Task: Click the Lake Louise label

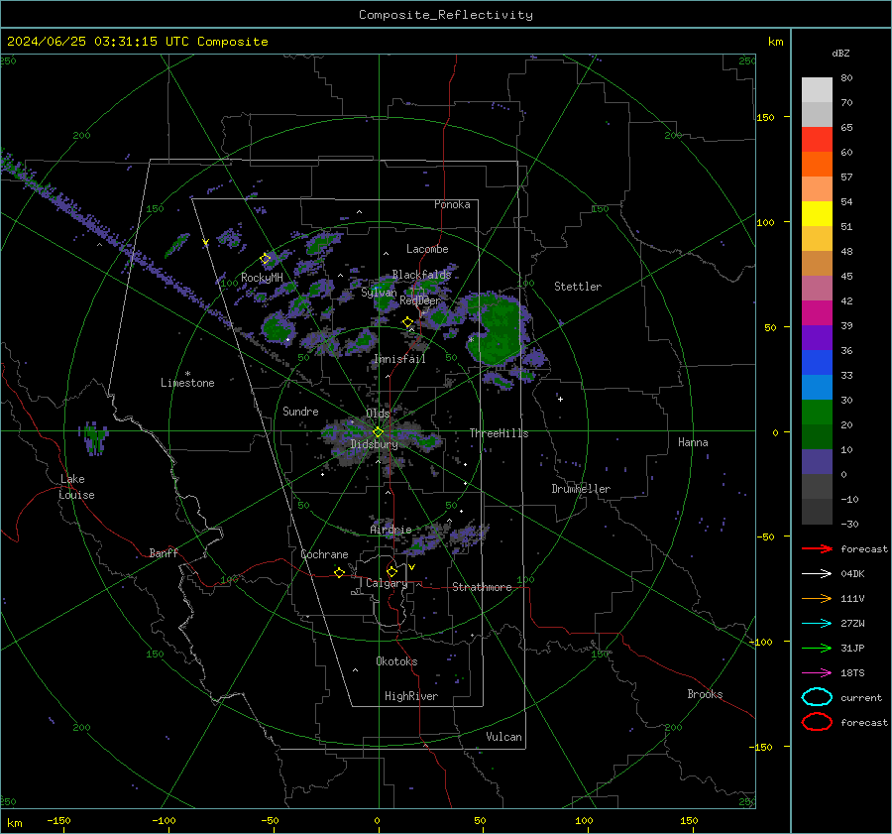Action: pyautogui.click(x=76, y=487)
